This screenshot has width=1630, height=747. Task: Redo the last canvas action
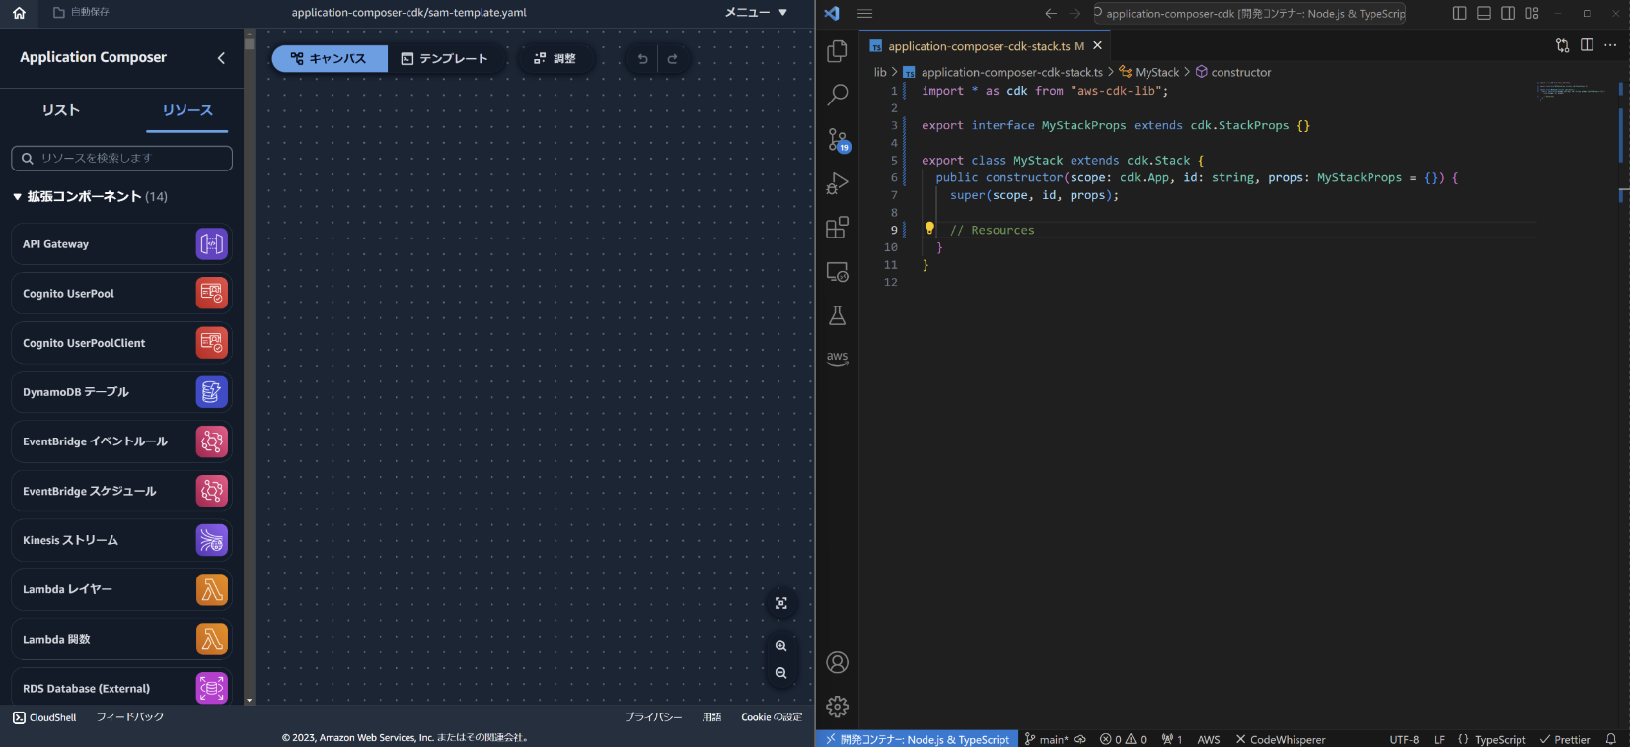(x=673, y=59)
